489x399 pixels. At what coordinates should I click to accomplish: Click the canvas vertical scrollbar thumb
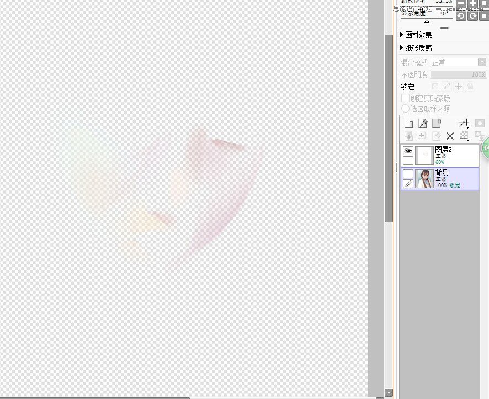pyautogui.click(x=389, y=129)
